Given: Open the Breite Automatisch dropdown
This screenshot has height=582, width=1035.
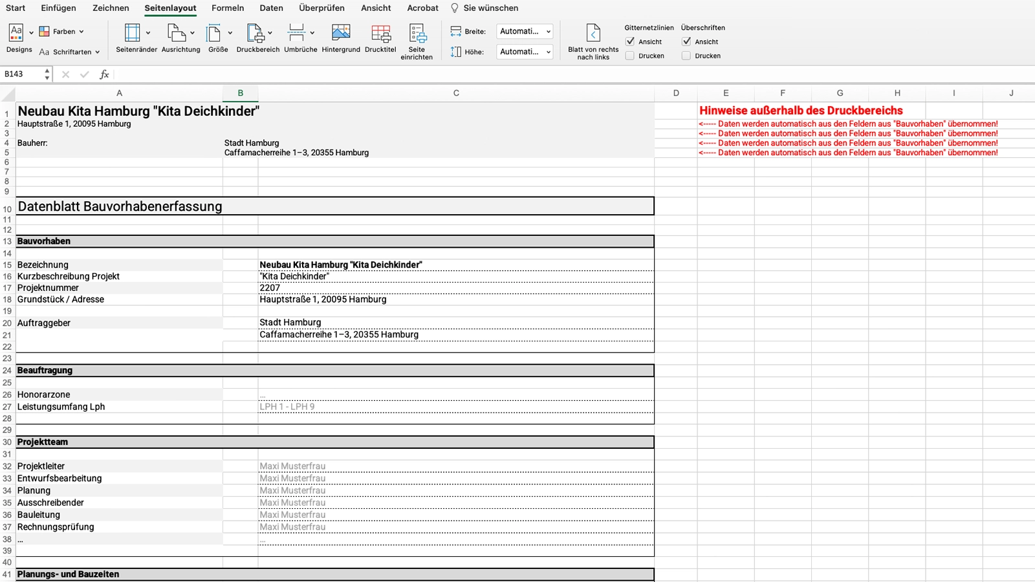Looking at the screenshot, I should [x=525, y=31].
